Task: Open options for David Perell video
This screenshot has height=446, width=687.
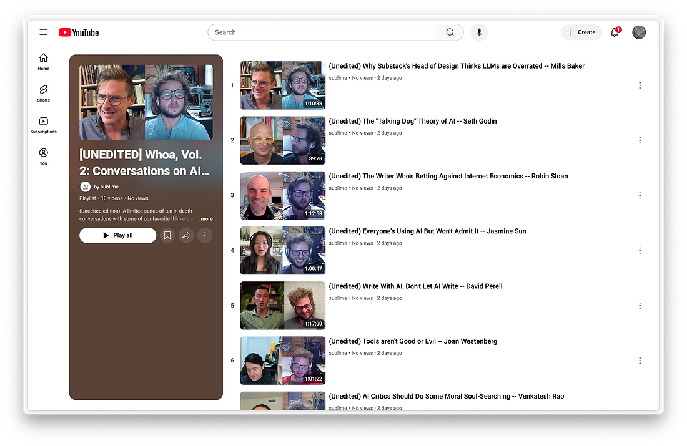Action: click(x=640, y=306)
